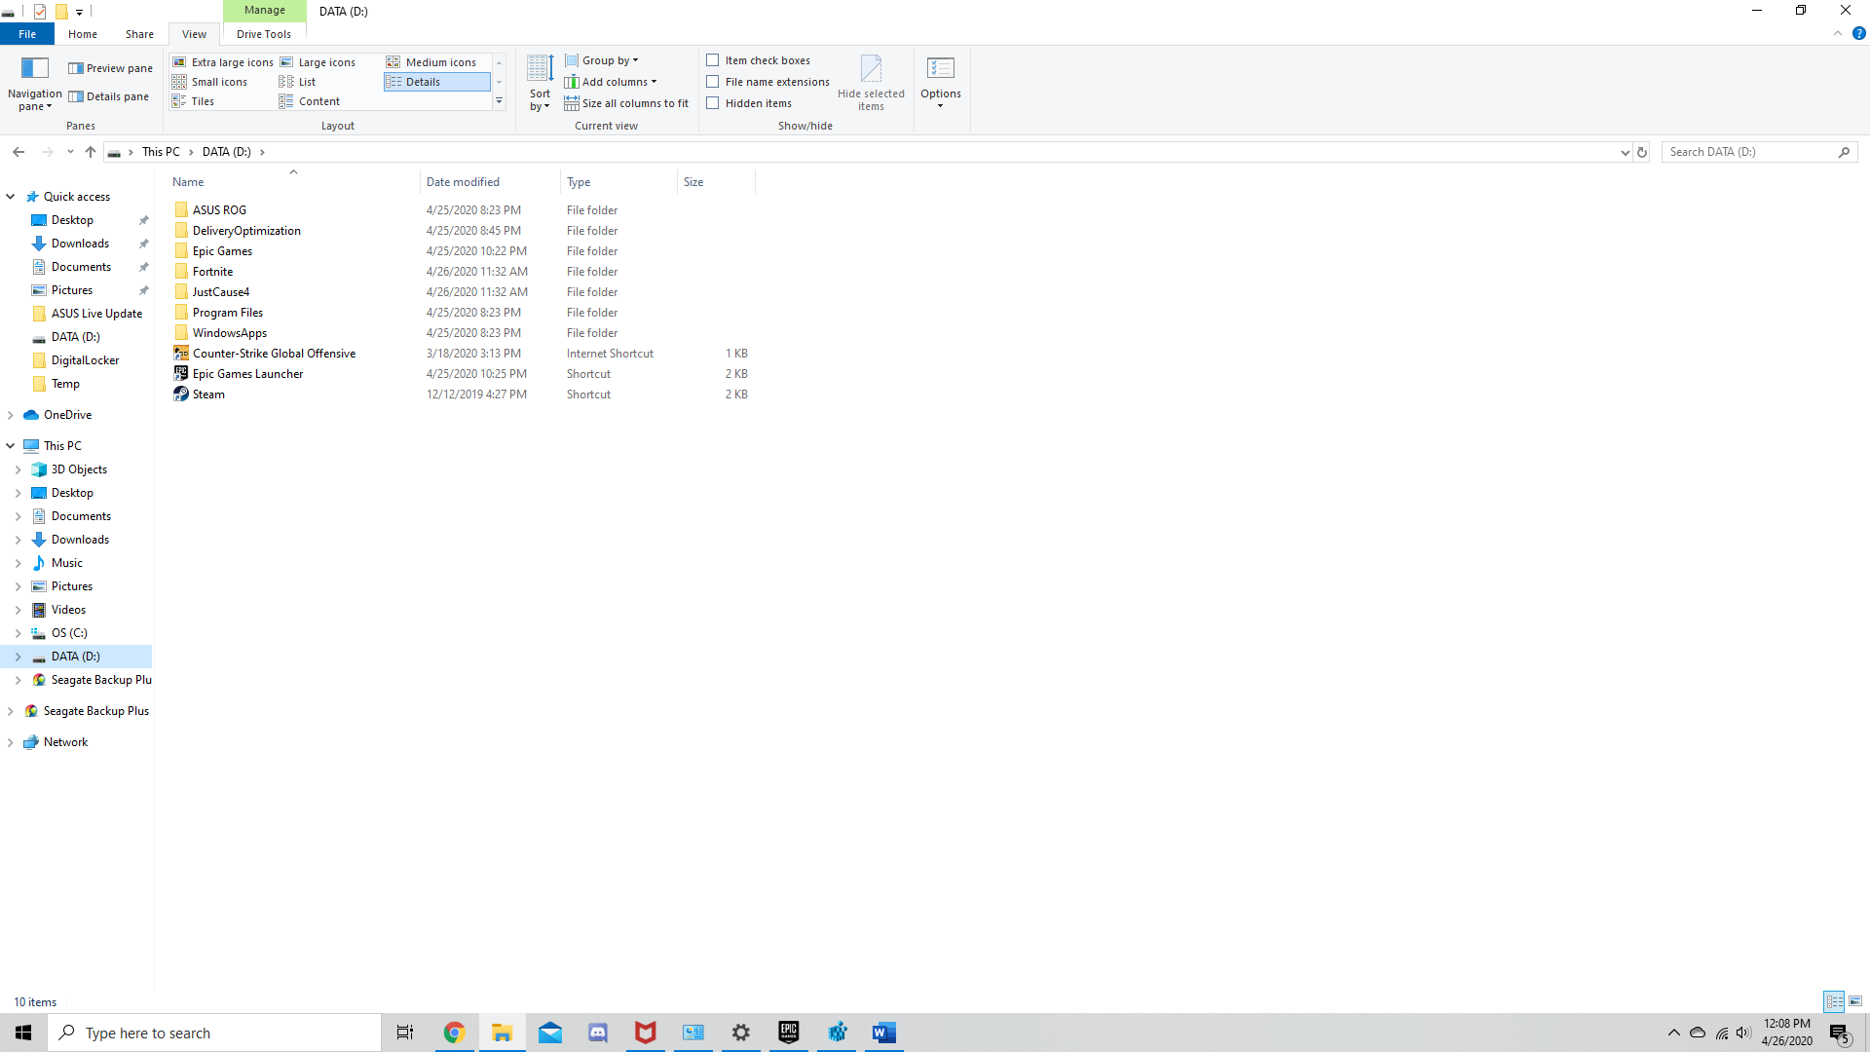Choose the Tiles layout
This screenshot has height=1052, width=1870.
pyautogui.click(x=193, y=101)
